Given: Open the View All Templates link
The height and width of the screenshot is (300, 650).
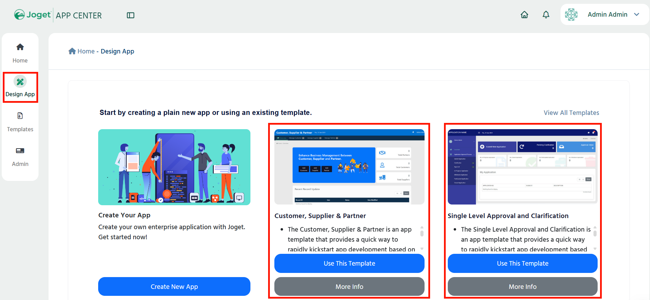Looking at the screenshot, I should (x=571, y=113).
